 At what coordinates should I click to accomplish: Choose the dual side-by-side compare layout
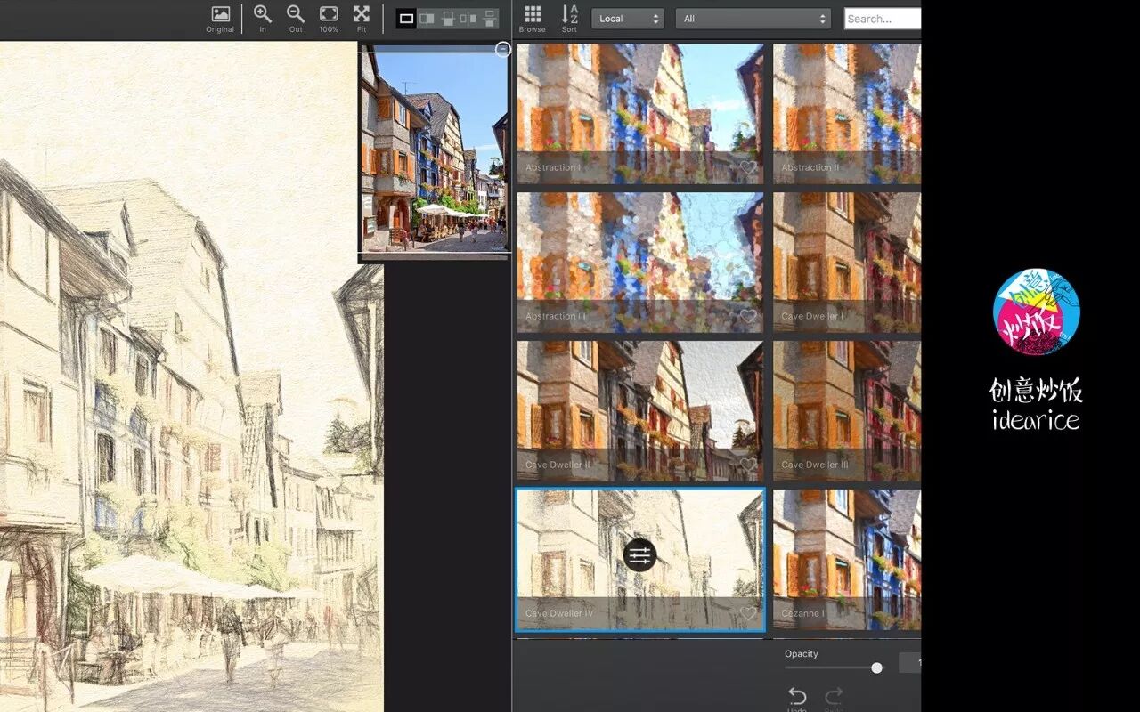tap(468, 19)
